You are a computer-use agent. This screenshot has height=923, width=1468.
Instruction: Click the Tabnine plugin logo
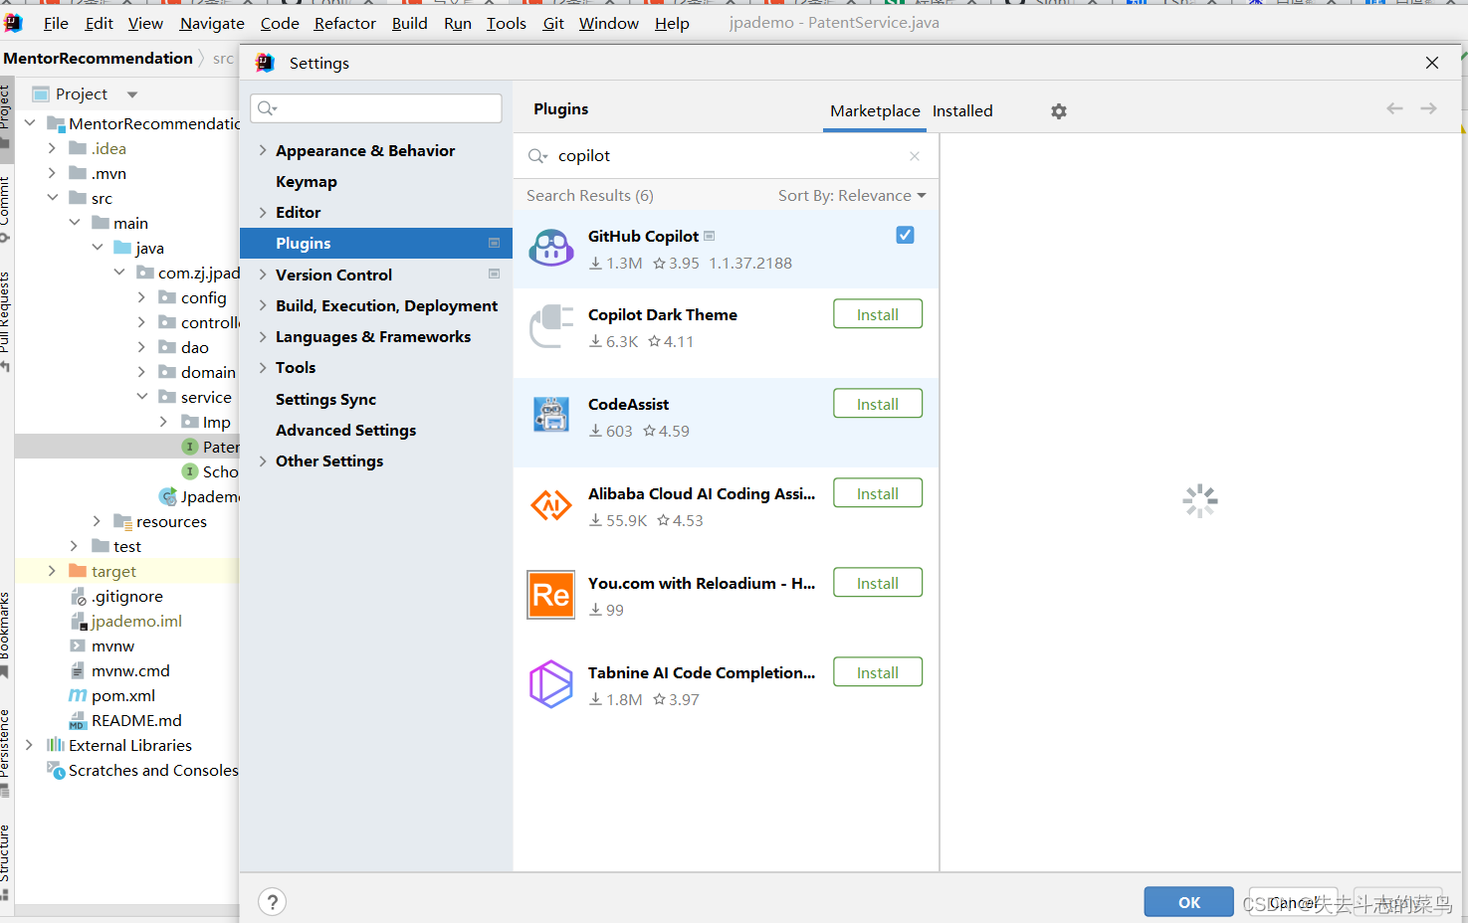click(x=550, y=684)
